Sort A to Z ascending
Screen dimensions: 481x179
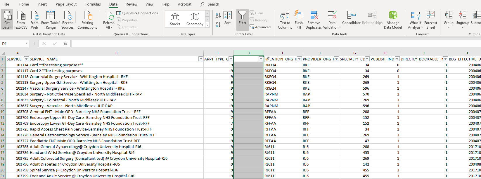218,15
